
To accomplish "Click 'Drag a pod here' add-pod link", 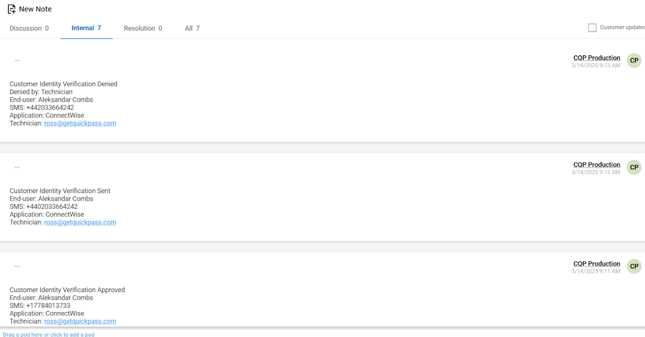I will coord(49,335).
